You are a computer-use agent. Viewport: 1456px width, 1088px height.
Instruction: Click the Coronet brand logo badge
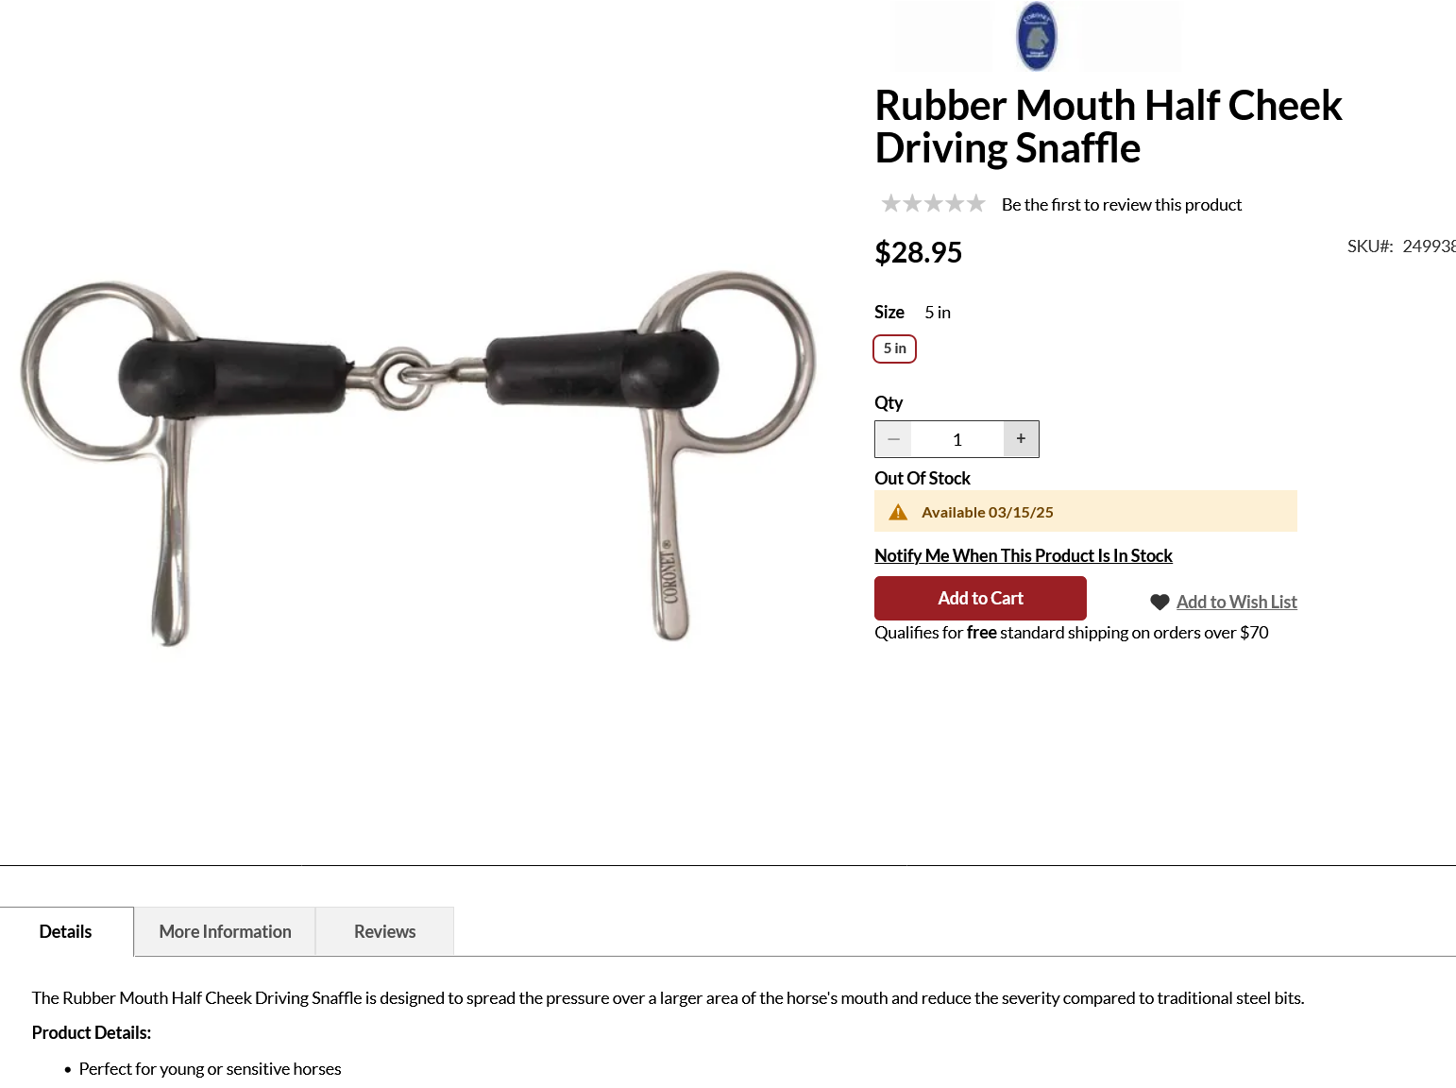[x=1037, y=36]
